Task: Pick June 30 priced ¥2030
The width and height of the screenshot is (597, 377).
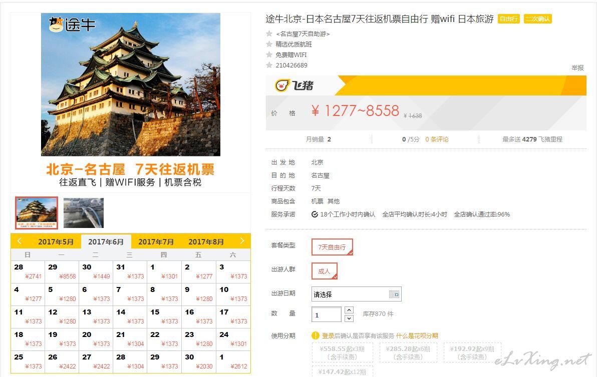Action: point(199,361)
